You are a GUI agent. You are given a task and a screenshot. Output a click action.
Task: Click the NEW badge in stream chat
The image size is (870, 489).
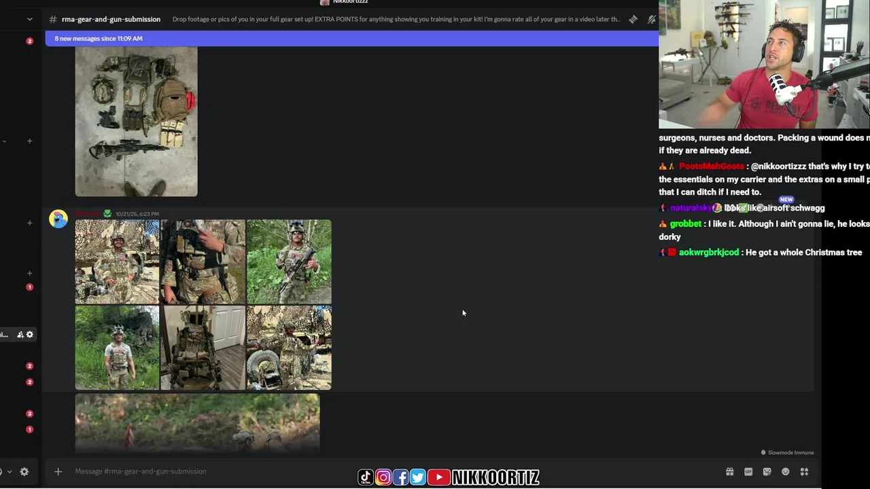786,200
